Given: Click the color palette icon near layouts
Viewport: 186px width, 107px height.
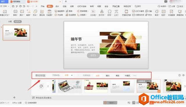Looking at the screenshot, I should (x=41, y=86).
